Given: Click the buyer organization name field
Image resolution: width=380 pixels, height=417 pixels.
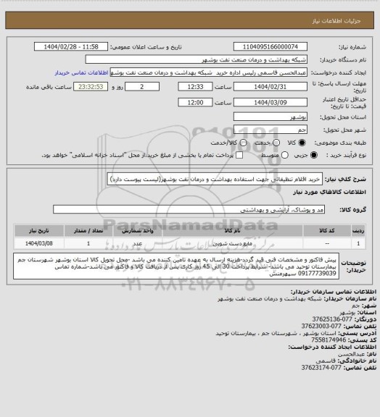Looking at the screenshot, I should coord(196,59).
